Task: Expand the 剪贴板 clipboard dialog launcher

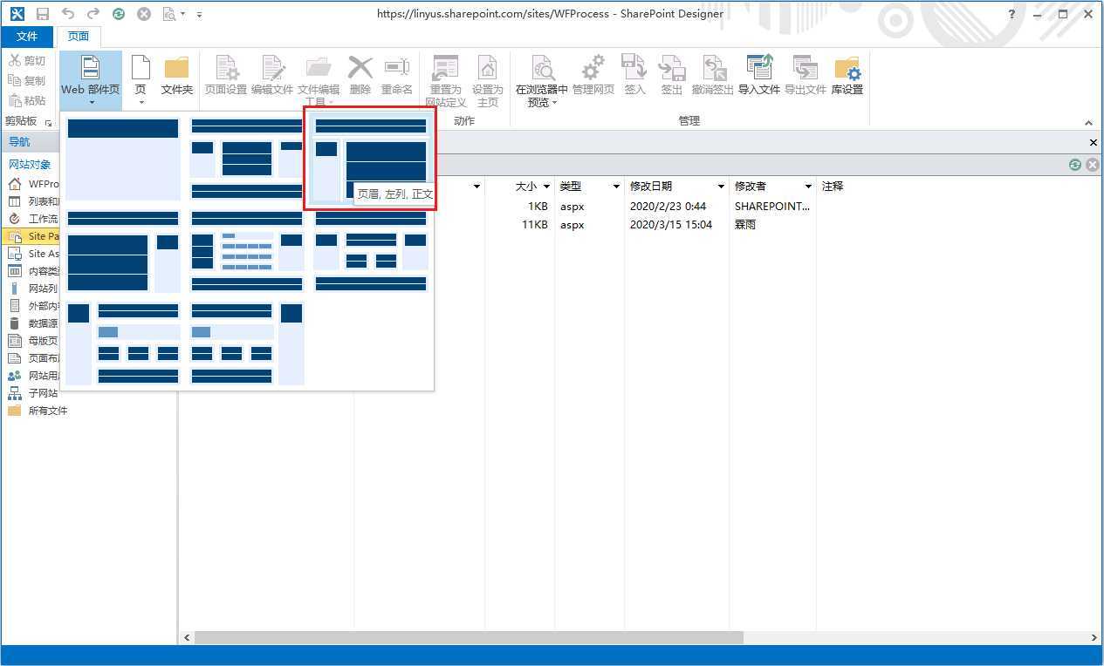Action: [x=48, y=122]
